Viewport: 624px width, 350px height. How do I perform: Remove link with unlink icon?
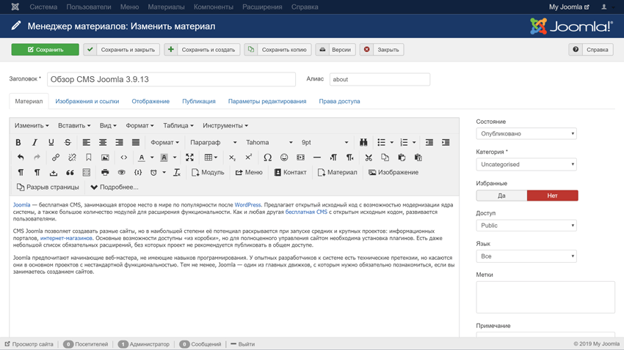click(72, 157)
